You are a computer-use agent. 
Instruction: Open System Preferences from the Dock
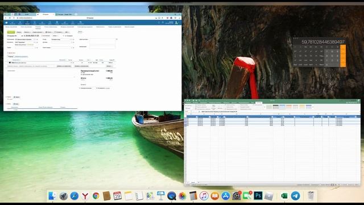pyautogui.click(x=237, y=196)
